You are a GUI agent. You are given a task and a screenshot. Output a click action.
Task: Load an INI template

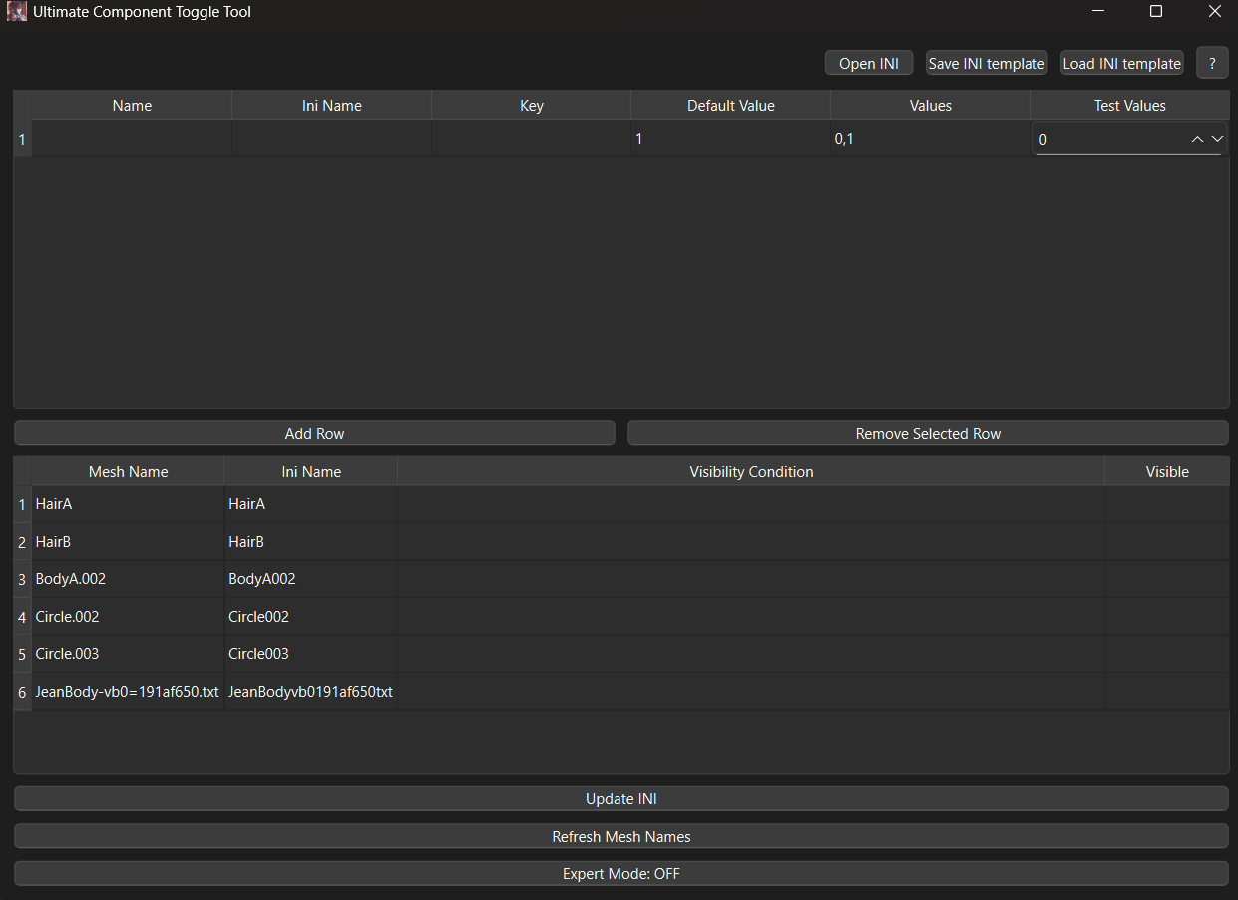tap(1121, 62)
